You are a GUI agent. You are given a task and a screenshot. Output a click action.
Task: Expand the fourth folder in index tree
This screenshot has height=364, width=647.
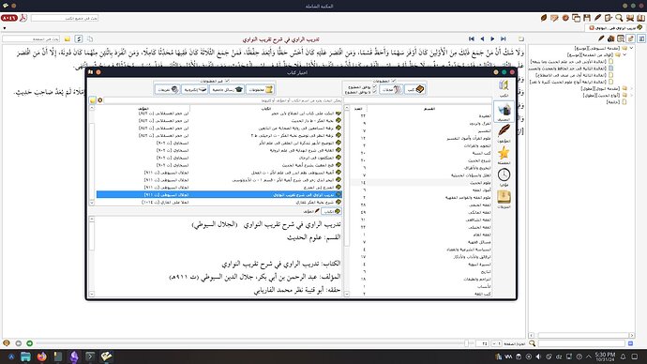631,96
